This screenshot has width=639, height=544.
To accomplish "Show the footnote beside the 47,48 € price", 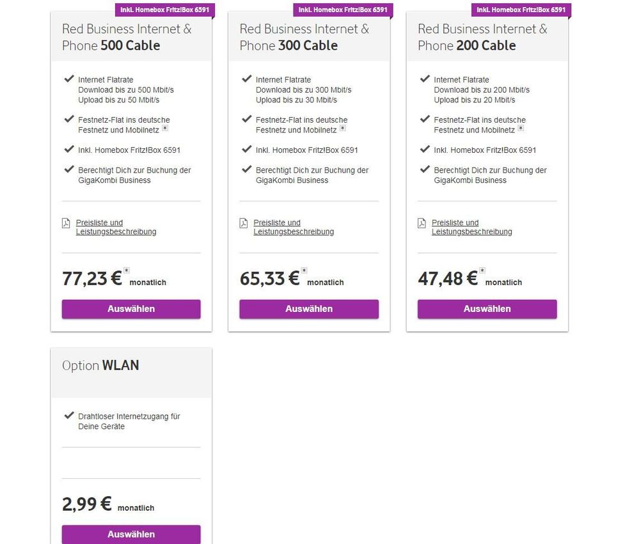I will [x=482, y=270].
